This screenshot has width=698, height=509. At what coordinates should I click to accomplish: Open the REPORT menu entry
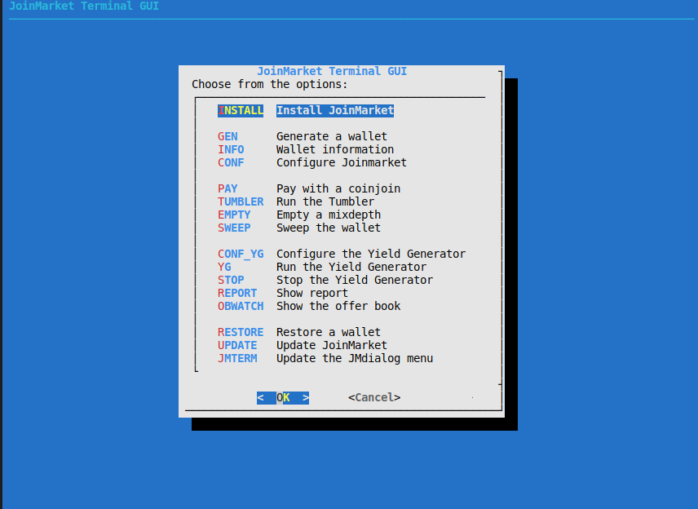(237, 293)
